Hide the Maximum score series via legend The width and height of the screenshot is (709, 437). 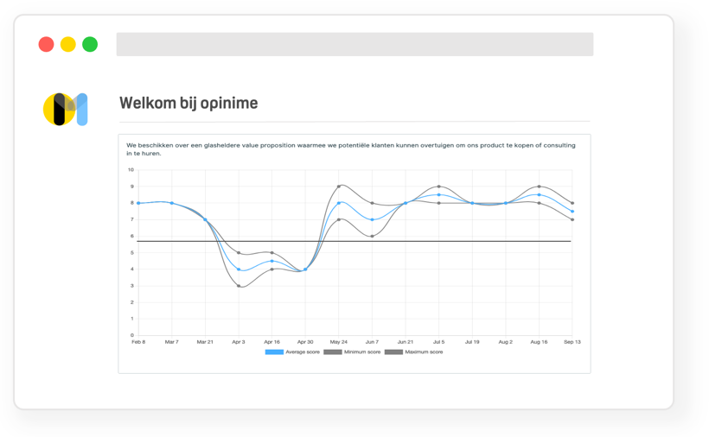[413, 352]
